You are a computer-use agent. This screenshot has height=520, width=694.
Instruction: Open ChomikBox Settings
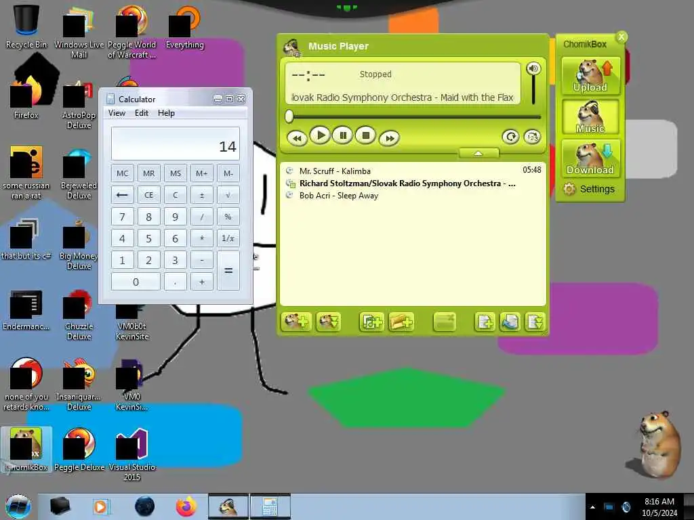(589, 190)
